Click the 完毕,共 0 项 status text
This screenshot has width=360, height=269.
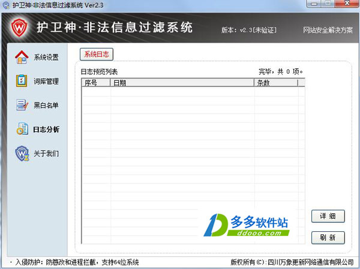281,72
